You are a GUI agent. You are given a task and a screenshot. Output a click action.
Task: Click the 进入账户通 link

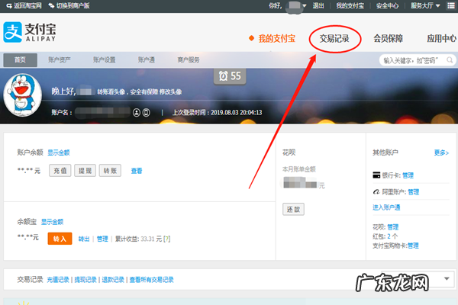click(x=386, y=207)
